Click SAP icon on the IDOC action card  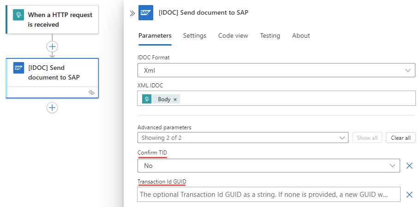[18, 68]
